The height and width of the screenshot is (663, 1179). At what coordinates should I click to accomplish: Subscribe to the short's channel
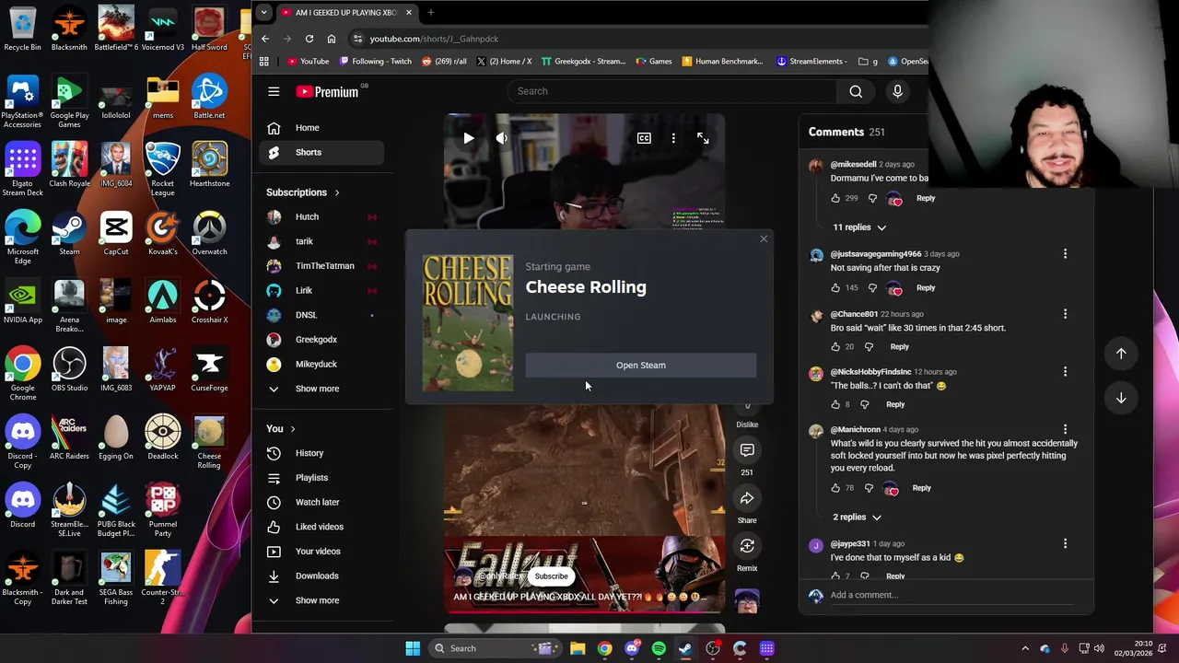click(551, 576)
